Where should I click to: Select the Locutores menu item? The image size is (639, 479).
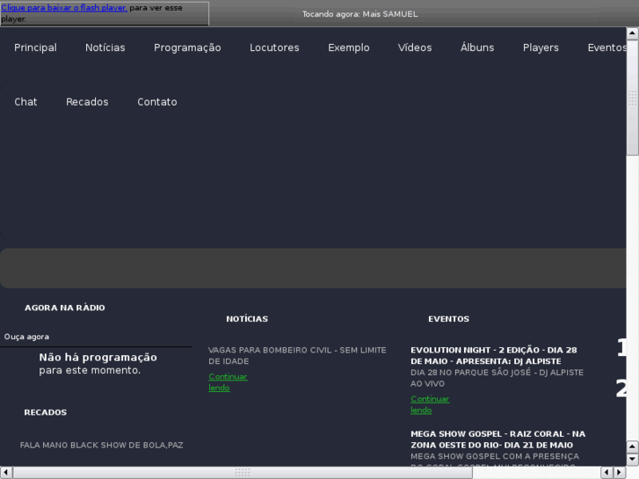[x=274, y=47]
